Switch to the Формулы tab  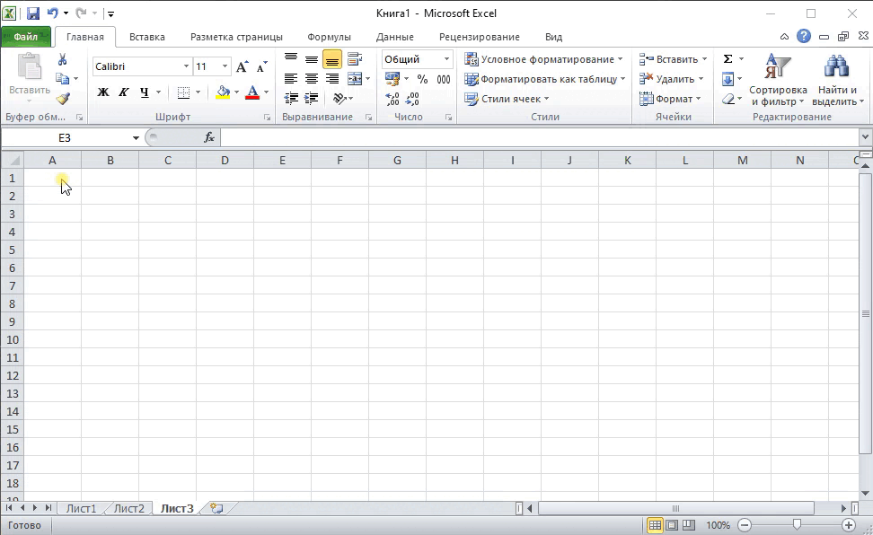(329, 37)
